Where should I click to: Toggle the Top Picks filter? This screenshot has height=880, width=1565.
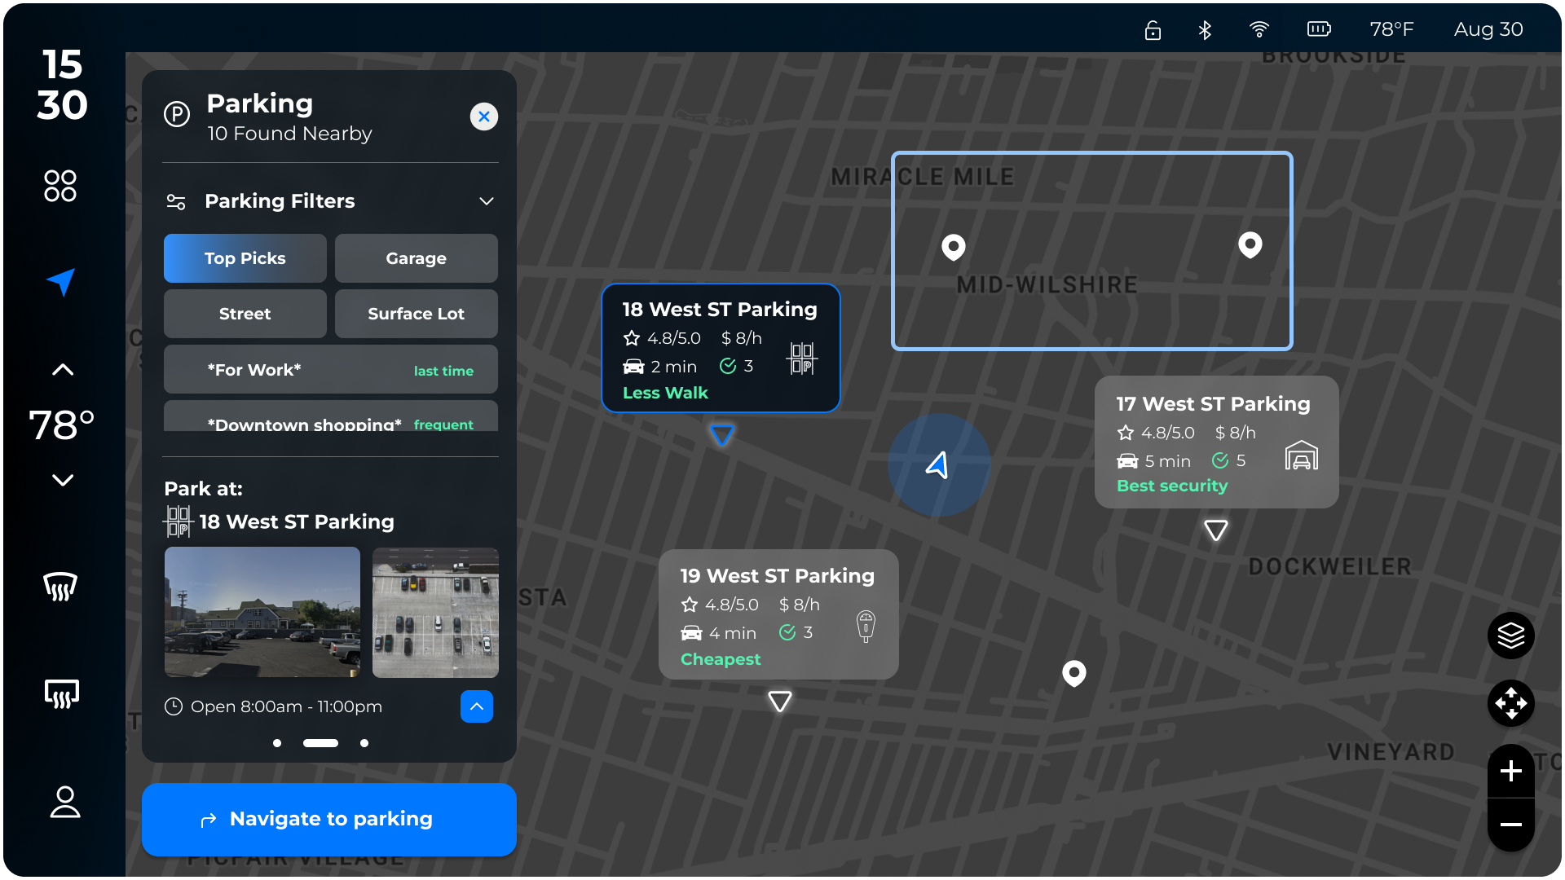click(x=245, y=258)
